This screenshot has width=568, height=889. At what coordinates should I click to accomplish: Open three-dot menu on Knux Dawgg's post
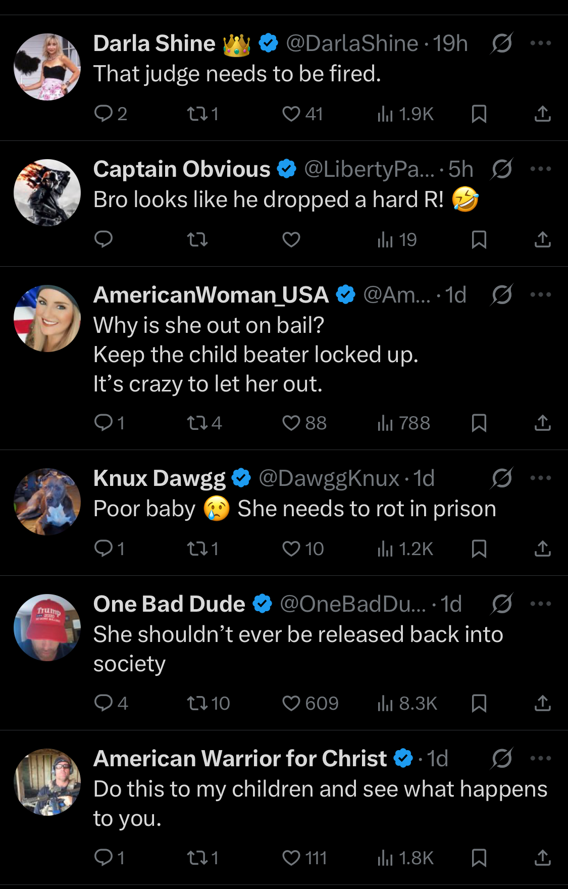click(540, 478)
